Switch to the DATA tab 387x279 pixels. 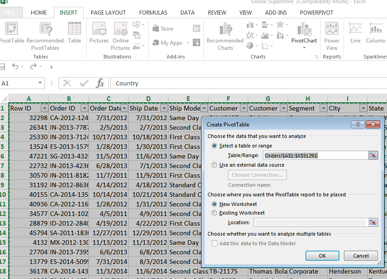pos(187,12)
